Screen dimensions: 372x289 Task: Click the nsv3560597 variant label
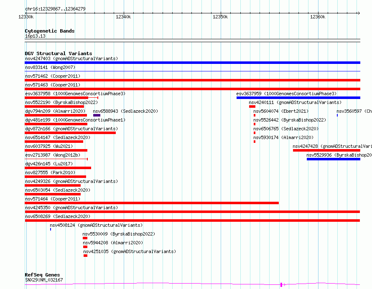click(354, 111)
